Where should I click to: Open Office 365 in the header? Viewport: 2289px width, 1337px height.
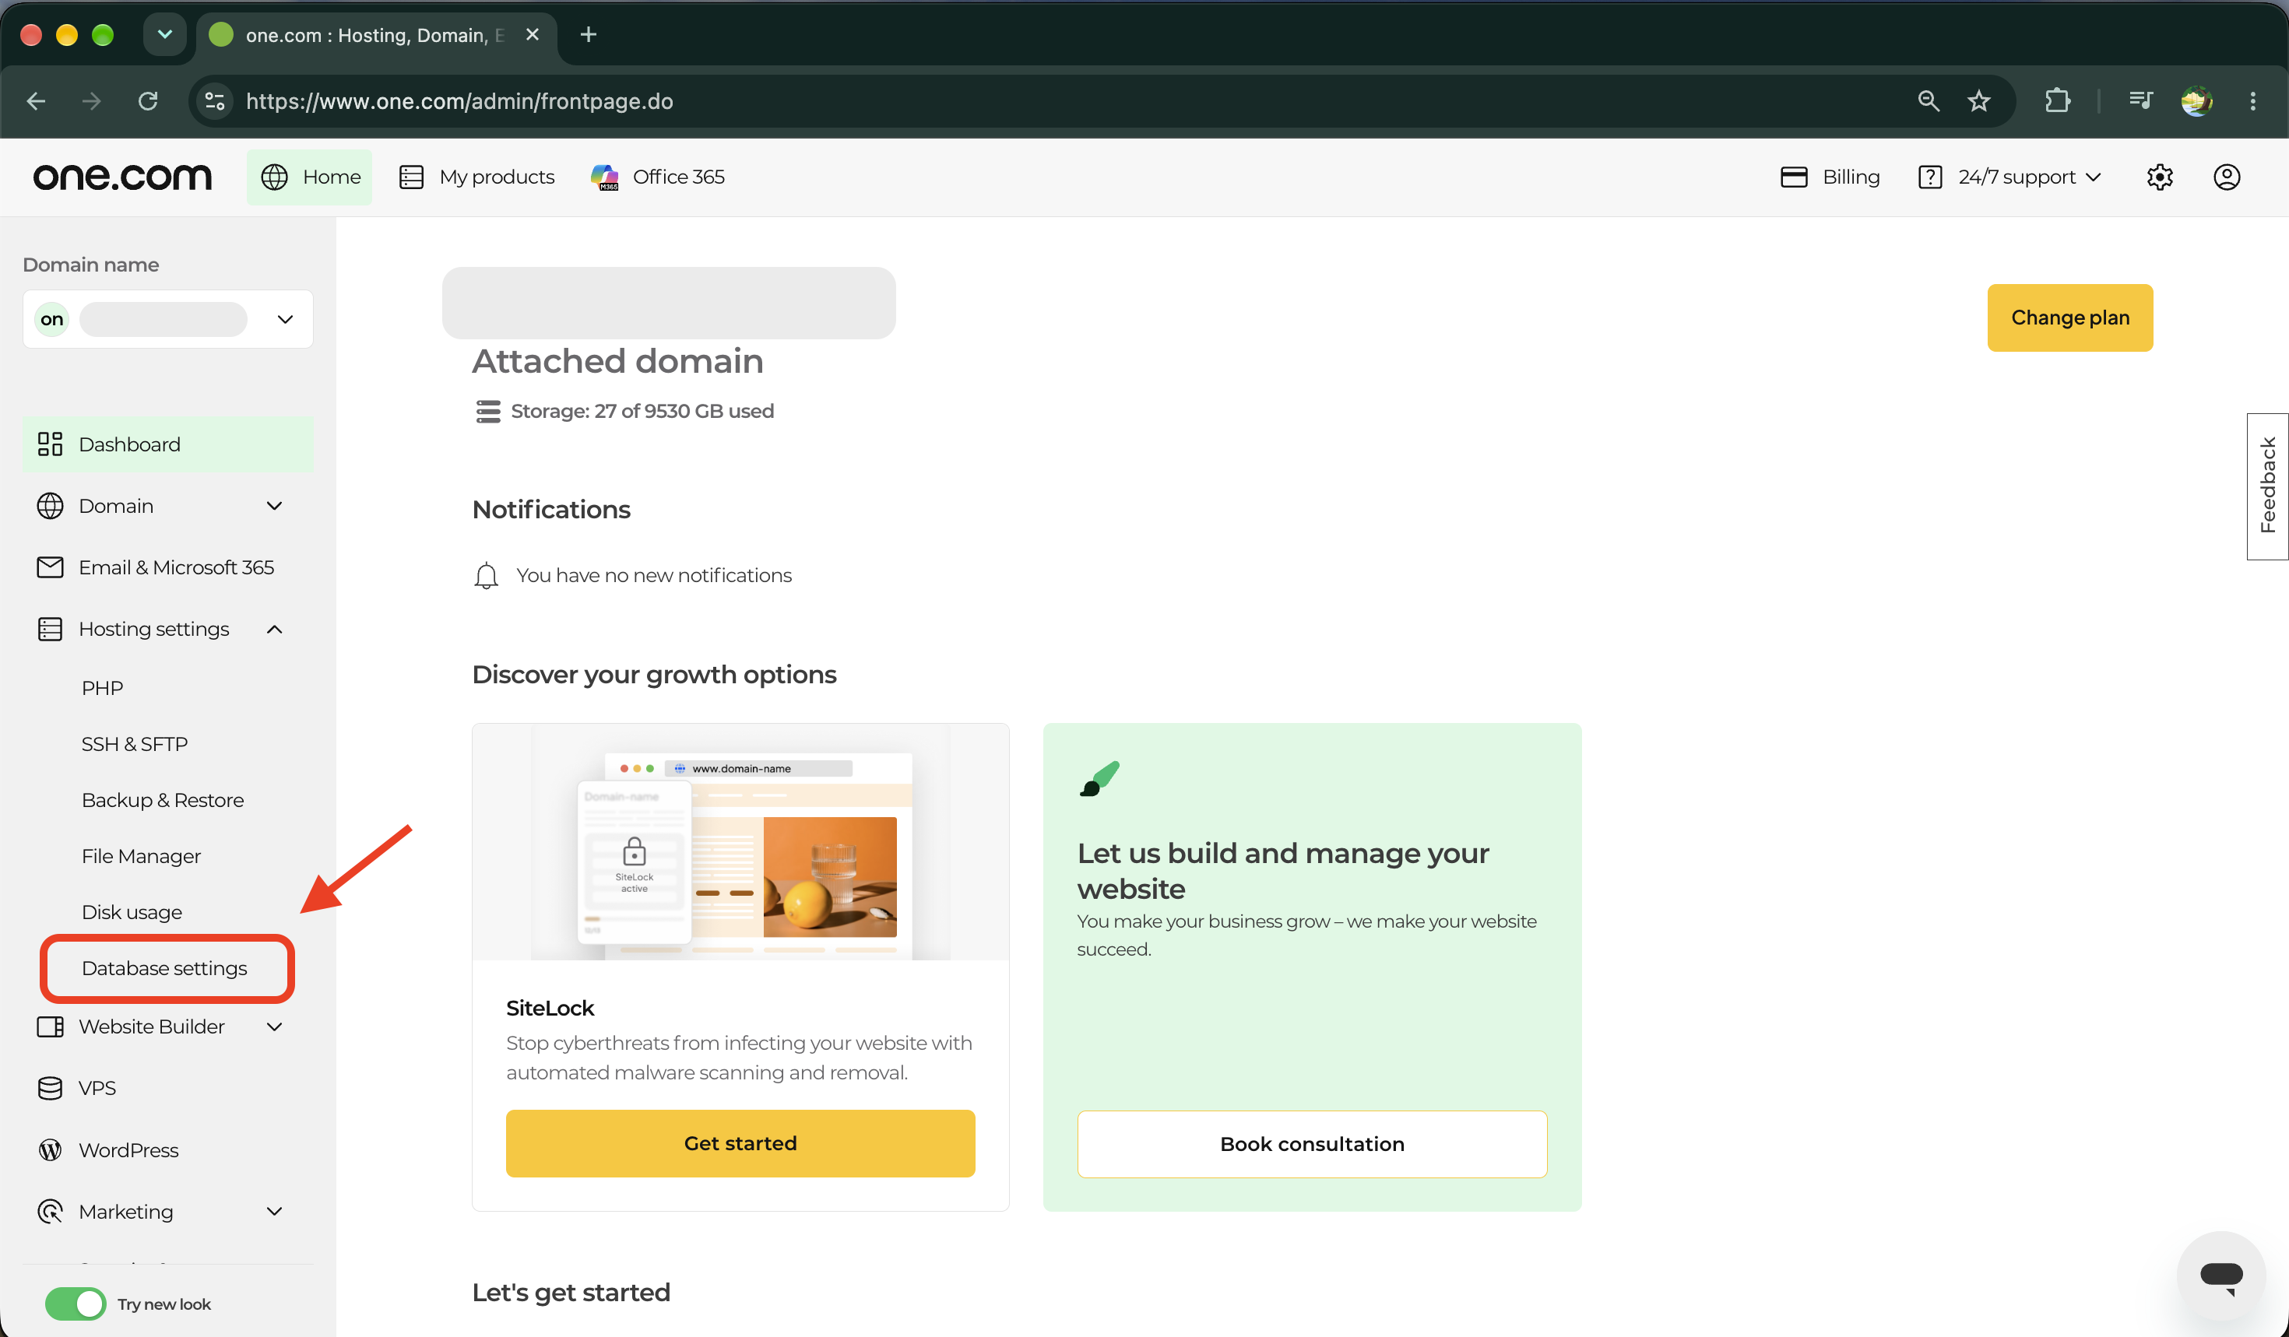point(658,177)
